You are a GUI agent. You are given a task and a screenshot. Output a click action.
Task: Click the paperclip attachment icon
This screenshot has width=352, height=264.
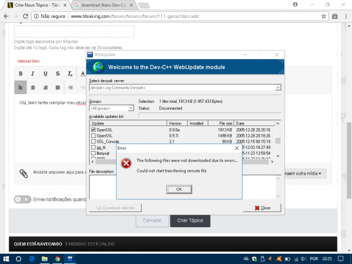click(x=24, y=173)
